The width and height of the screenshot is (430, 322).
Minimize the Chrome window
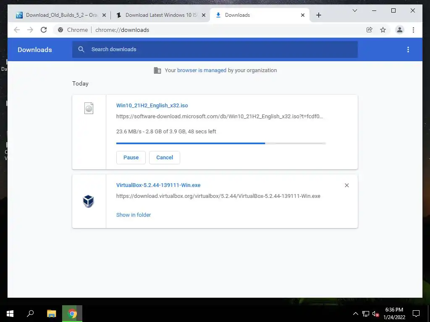[x=374, y=10]
